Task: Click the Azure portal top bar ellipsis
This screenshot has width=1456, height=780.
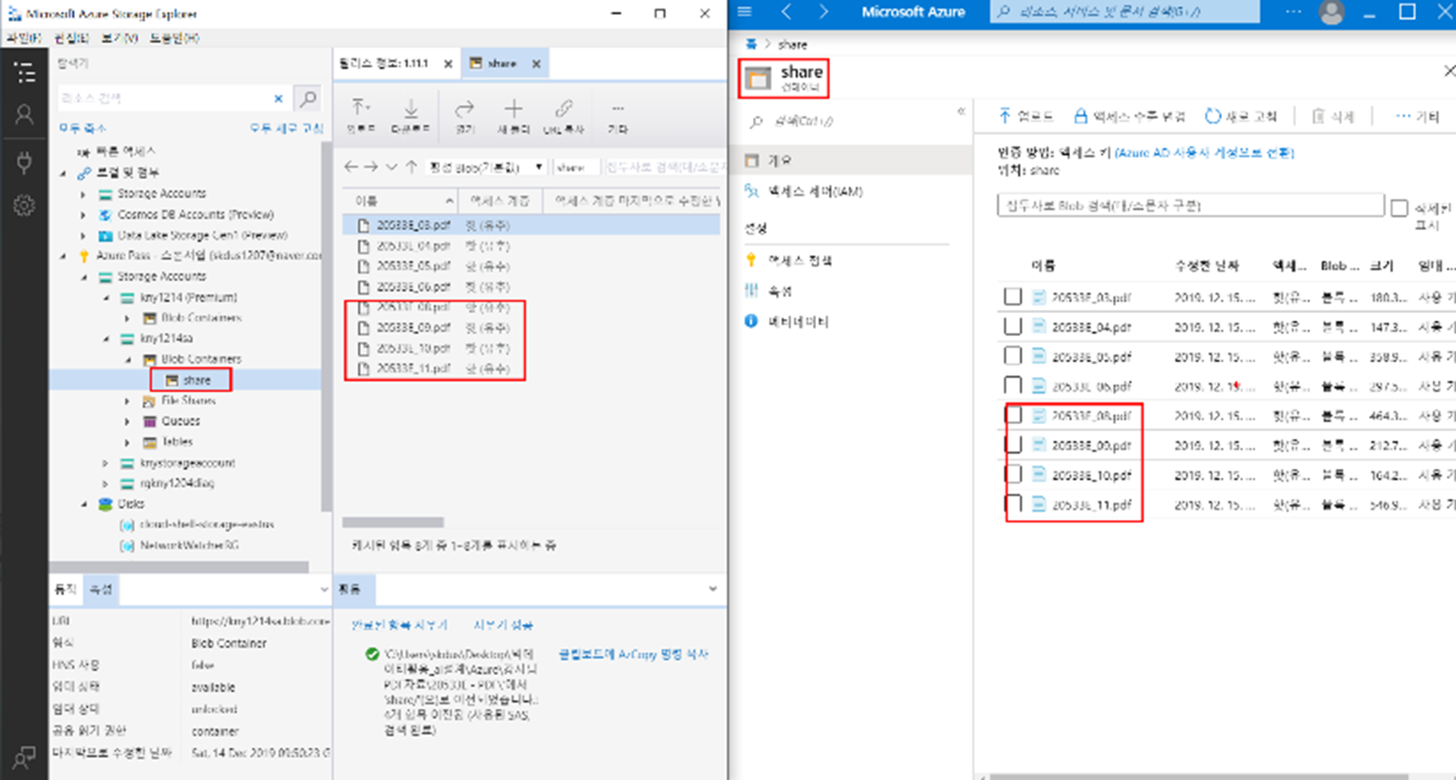Action: (x=1294, y=11)
